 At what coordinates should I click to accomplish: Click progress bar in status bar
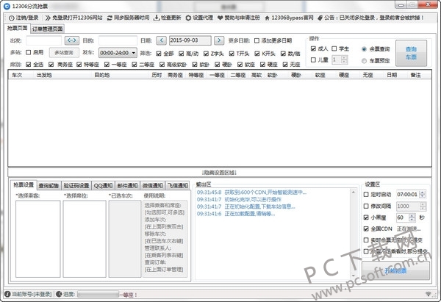tap(98, 295)
